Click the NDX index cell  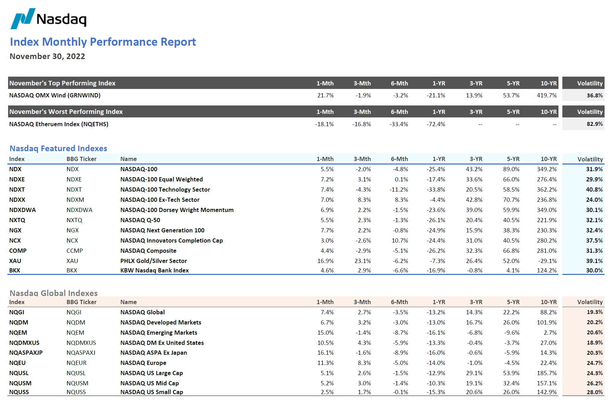(x=15, y=169)
